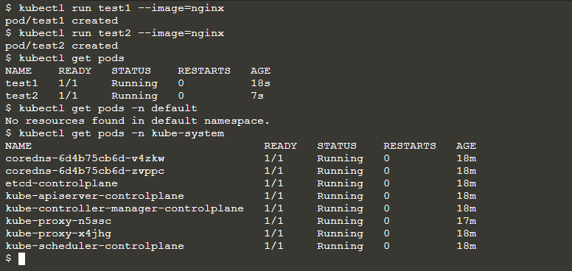Click the etcd-controlplane pod name
572x271 pixels.
pyautogui.click(x=62, y=183)
